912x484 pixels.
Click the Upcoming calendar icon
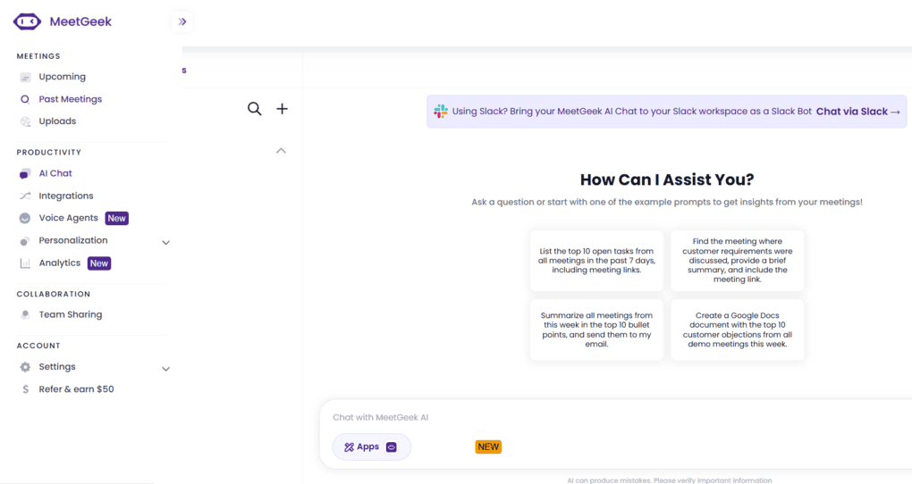(x=25, y=78)
